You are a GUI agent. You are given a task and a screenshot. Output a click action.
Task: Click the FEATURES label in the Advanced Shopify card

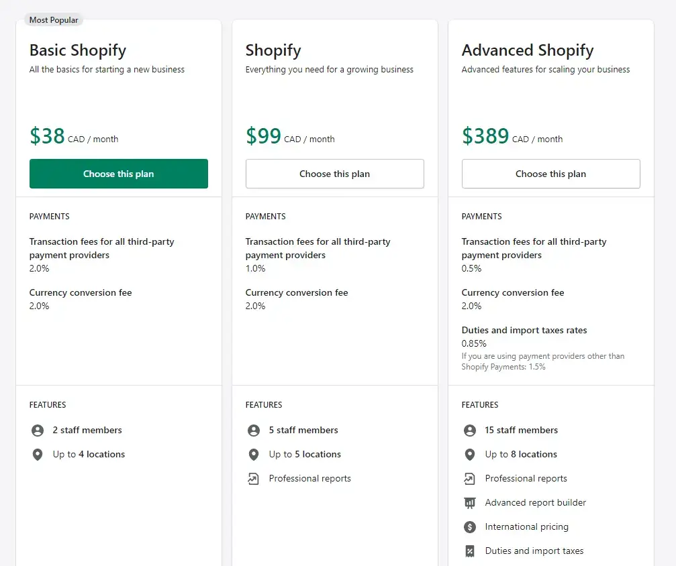click(480, 404)
